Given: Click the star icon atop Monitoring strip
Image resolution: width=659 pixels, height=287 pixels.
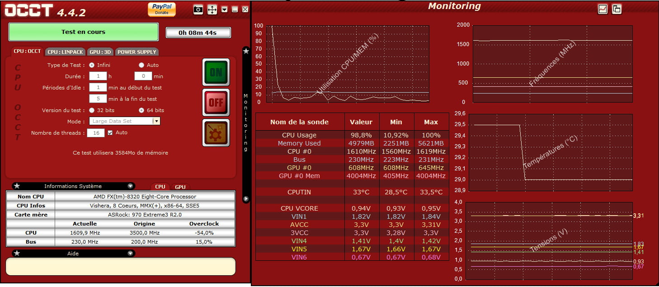Looking at the screenshot, I should pyautogui.click(x=246, y=51).
